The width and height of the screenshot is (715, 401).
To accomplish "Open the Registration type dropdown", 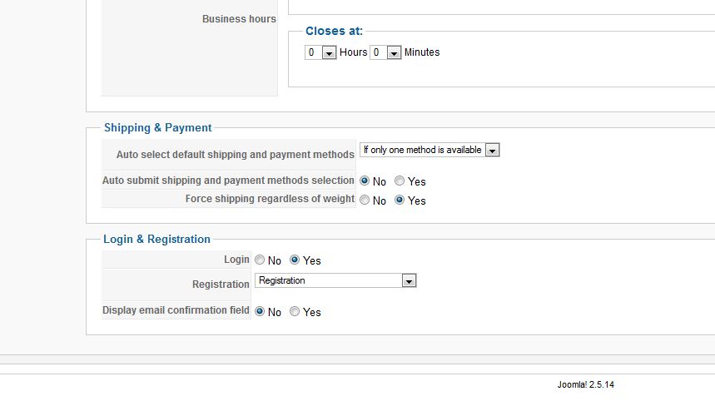I will coord(335,281).
